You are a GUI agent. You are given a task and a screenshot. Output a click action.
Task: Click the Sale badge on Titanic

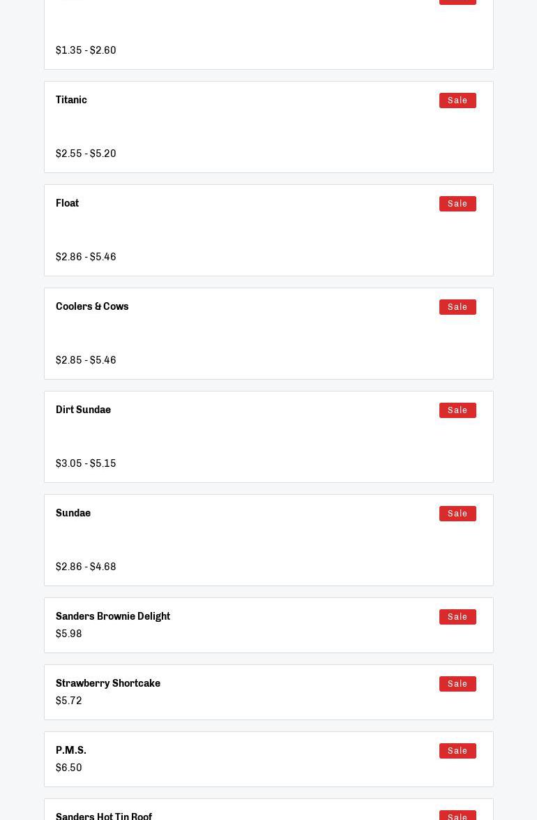457,100
